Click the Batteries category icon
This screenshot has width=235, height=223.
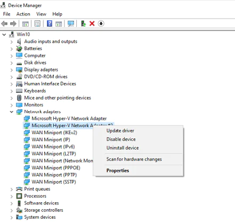(19, 48)
